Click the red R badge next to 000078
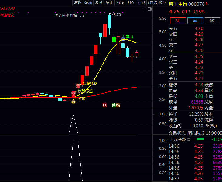 click(207, 4)
